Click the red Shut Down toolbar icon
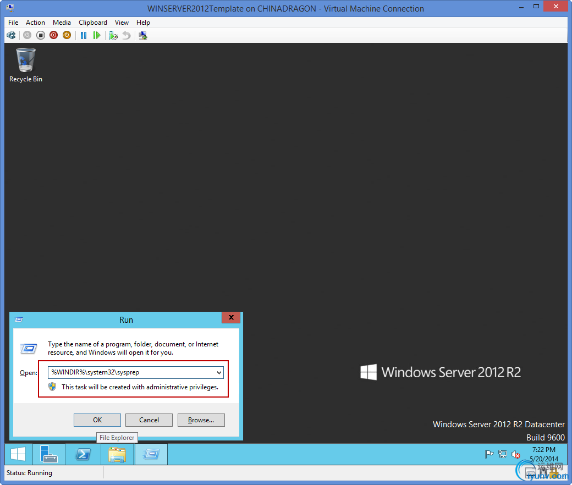 pyautogui.click(x=54, y=35)
